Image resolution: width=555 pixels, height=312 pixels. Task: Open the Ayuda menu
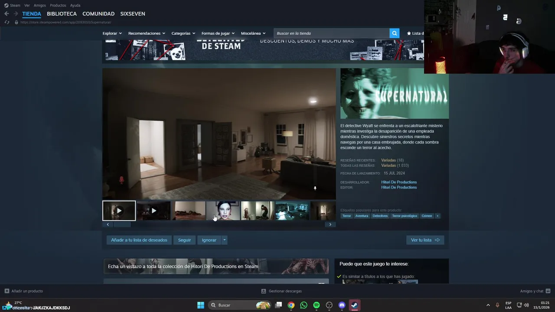(75, 5)
